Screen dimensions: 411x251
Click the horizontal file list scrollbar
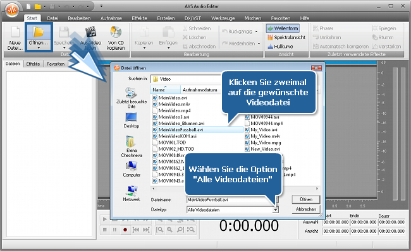pos(235,189)
